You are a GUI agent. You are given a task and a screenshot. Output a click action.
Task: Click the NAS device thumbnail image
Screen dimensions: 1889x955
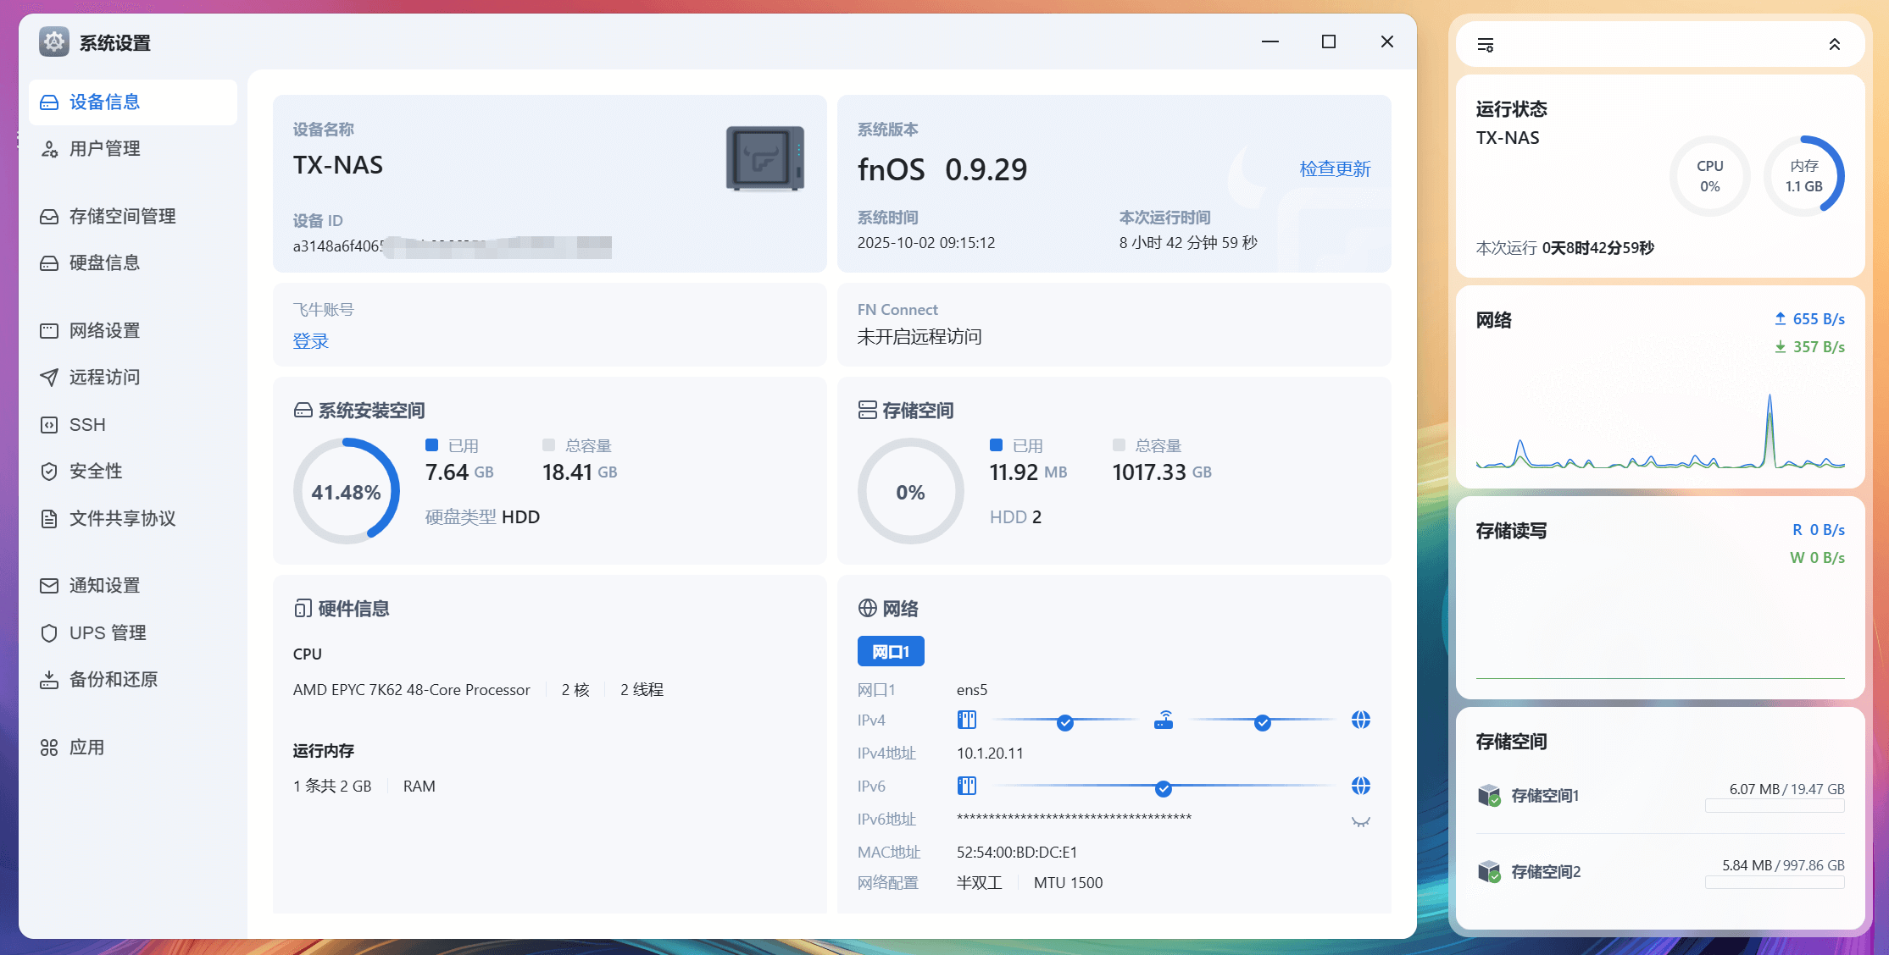pos(764,158)
